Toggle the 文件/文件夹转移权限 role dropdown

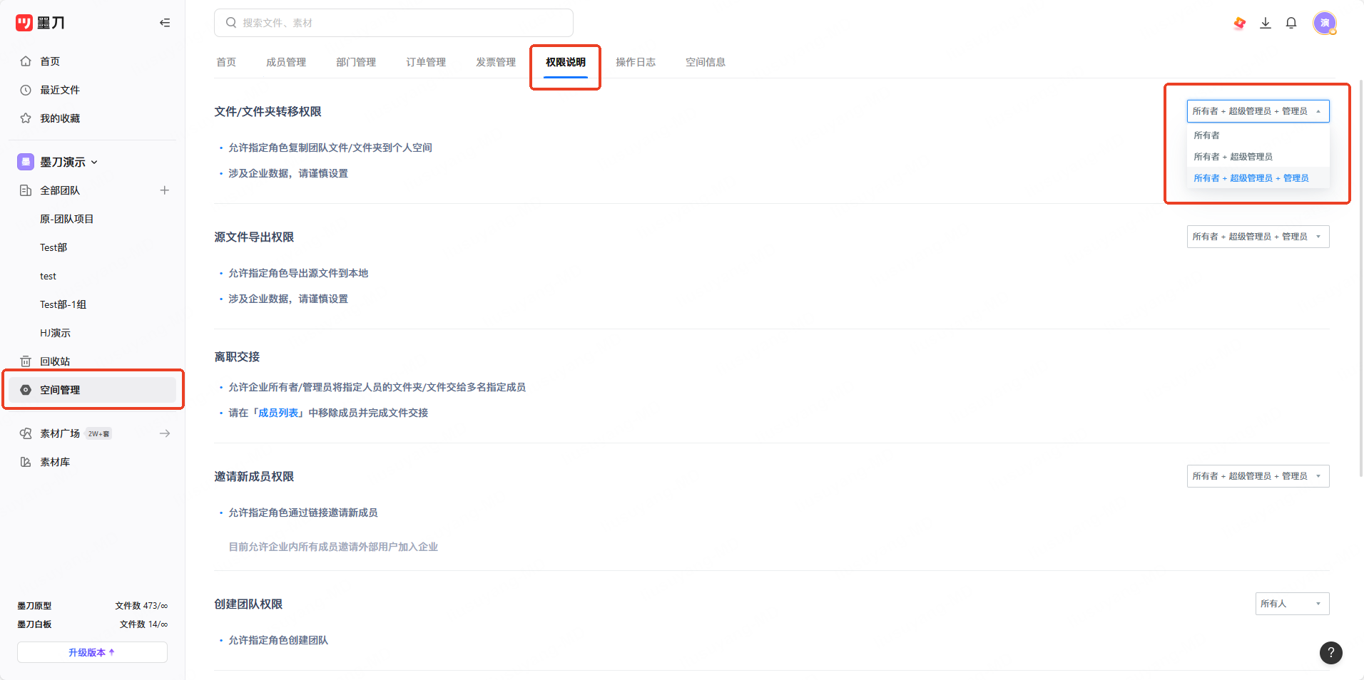(1258, 111)
